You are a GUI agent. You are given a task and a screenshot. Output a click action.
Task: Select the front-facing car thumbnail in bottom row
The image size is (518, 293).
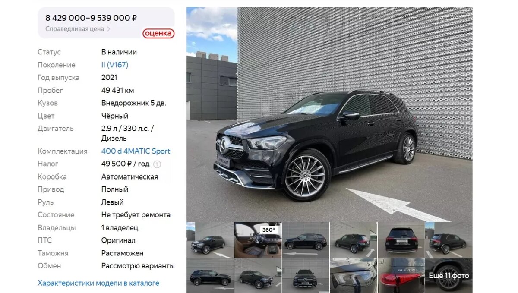tap(305, 275)
